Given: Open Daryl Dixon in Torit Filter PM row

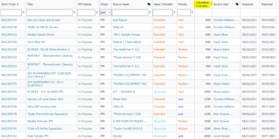Looking at the screenshot, I should click(221, 42).
